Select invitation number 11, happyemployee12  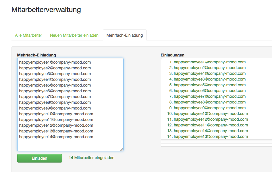[211, 119]
